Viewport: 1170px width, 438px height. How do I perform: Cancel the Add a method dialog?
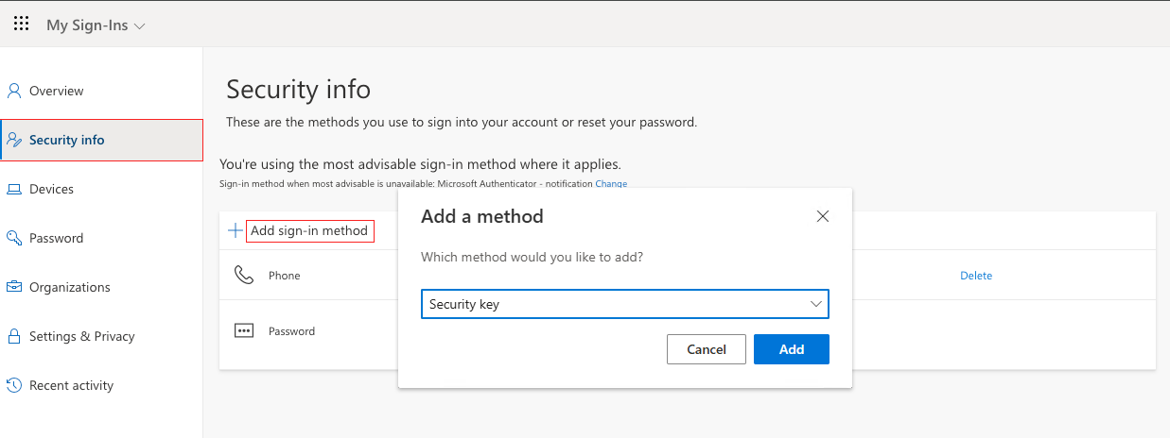coord(706,349)
